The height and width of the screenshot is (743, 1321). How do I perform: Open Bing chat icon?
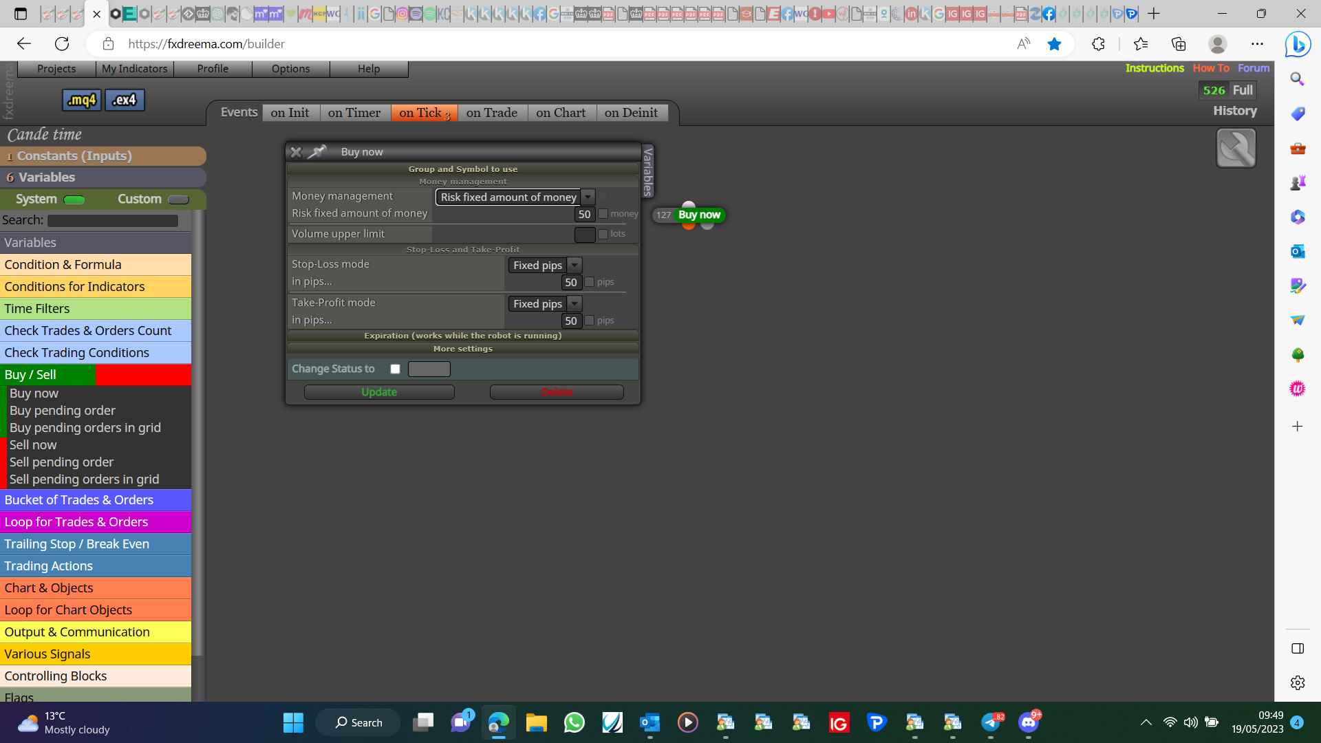(x=1298, y=45)
